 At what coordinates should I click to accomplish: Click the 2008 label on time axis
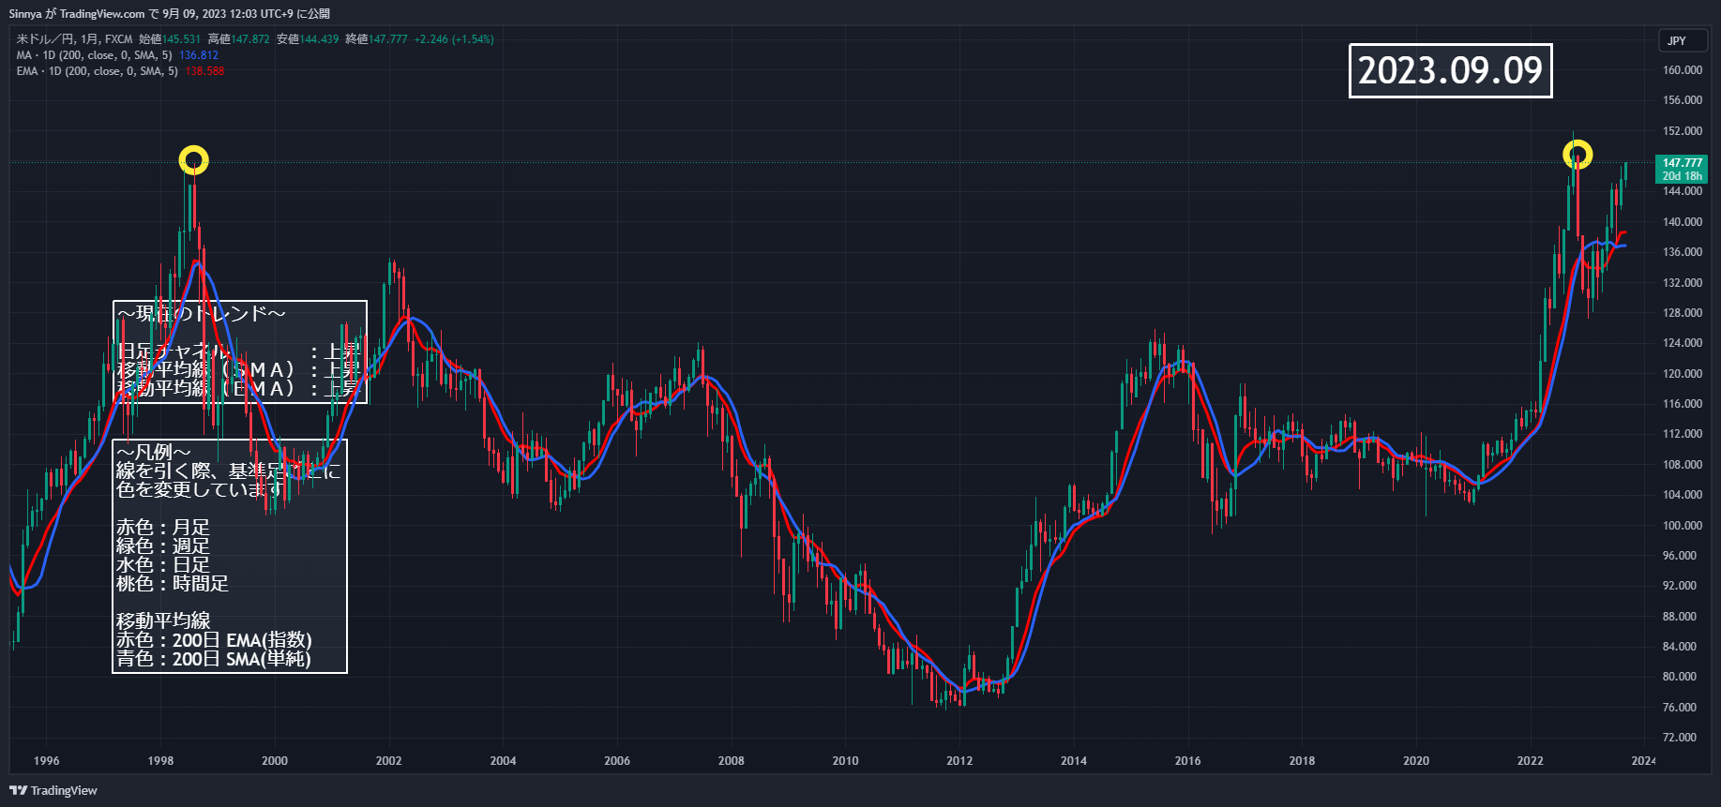732,761
